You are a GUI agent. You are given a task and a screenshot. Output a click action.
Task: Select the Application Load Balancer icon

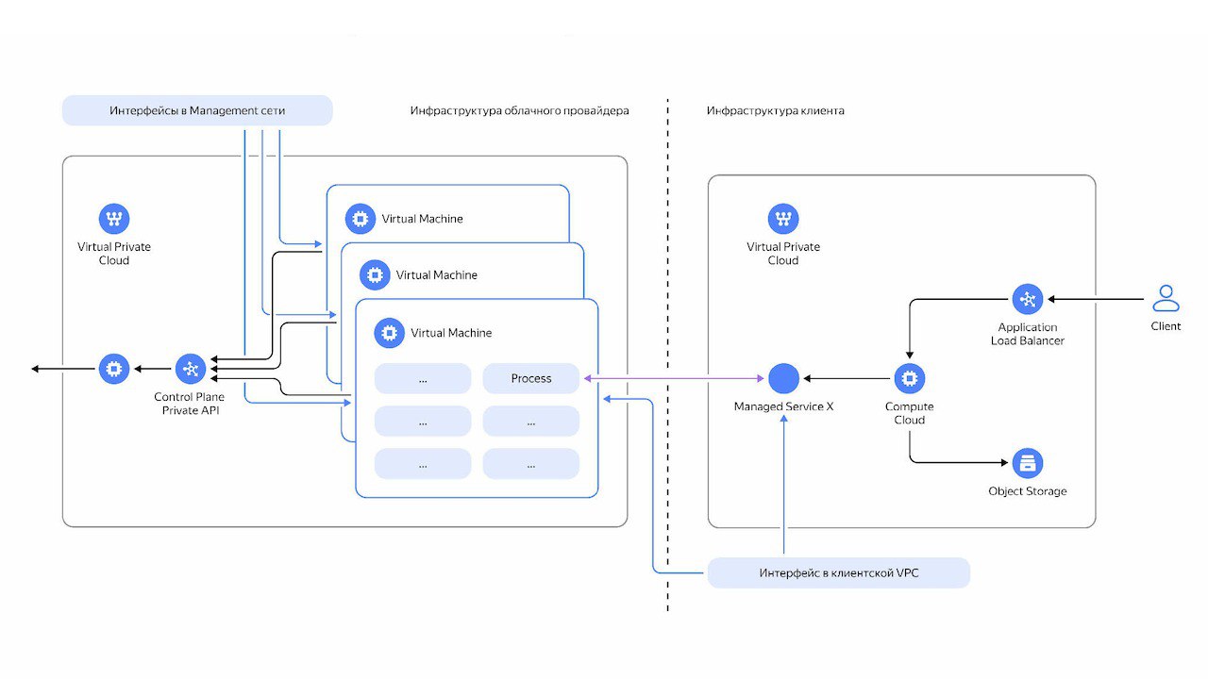click(x=1028, y=299)
